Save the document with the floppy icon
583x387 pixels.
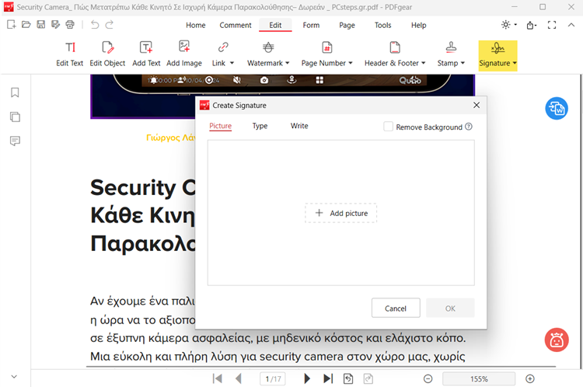coord(41,25)
